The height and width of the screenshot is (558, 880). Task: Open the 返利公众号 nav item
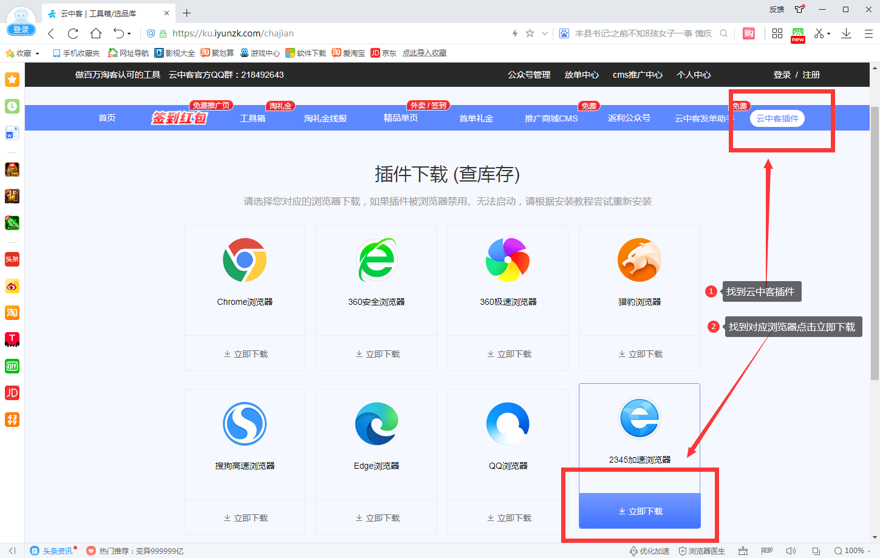coord(629,118)
